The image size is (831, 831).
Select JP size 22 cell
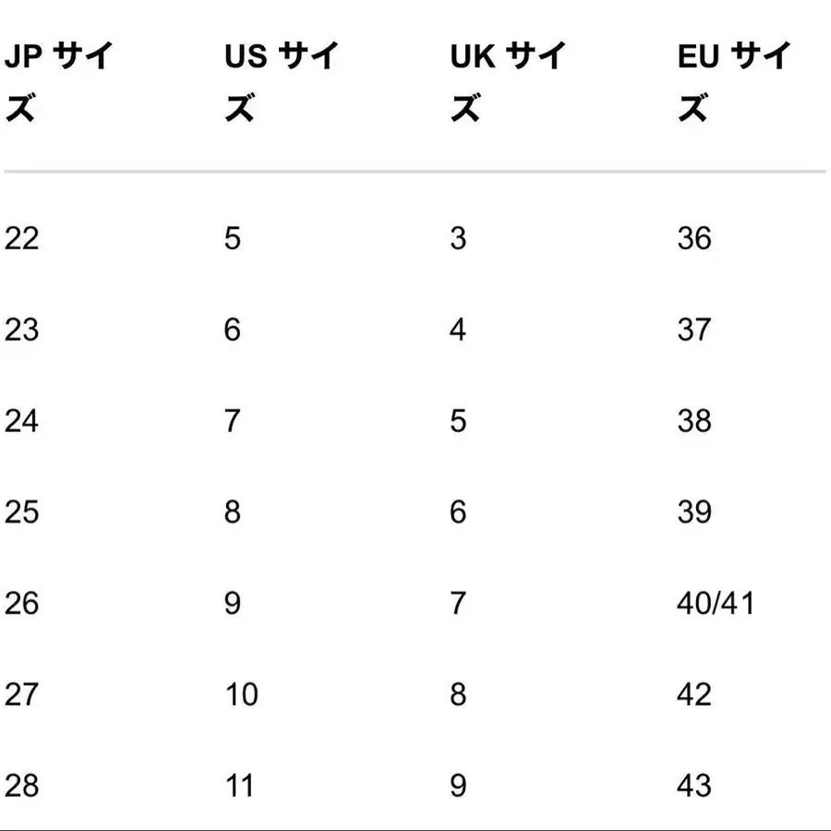[22, 239]
